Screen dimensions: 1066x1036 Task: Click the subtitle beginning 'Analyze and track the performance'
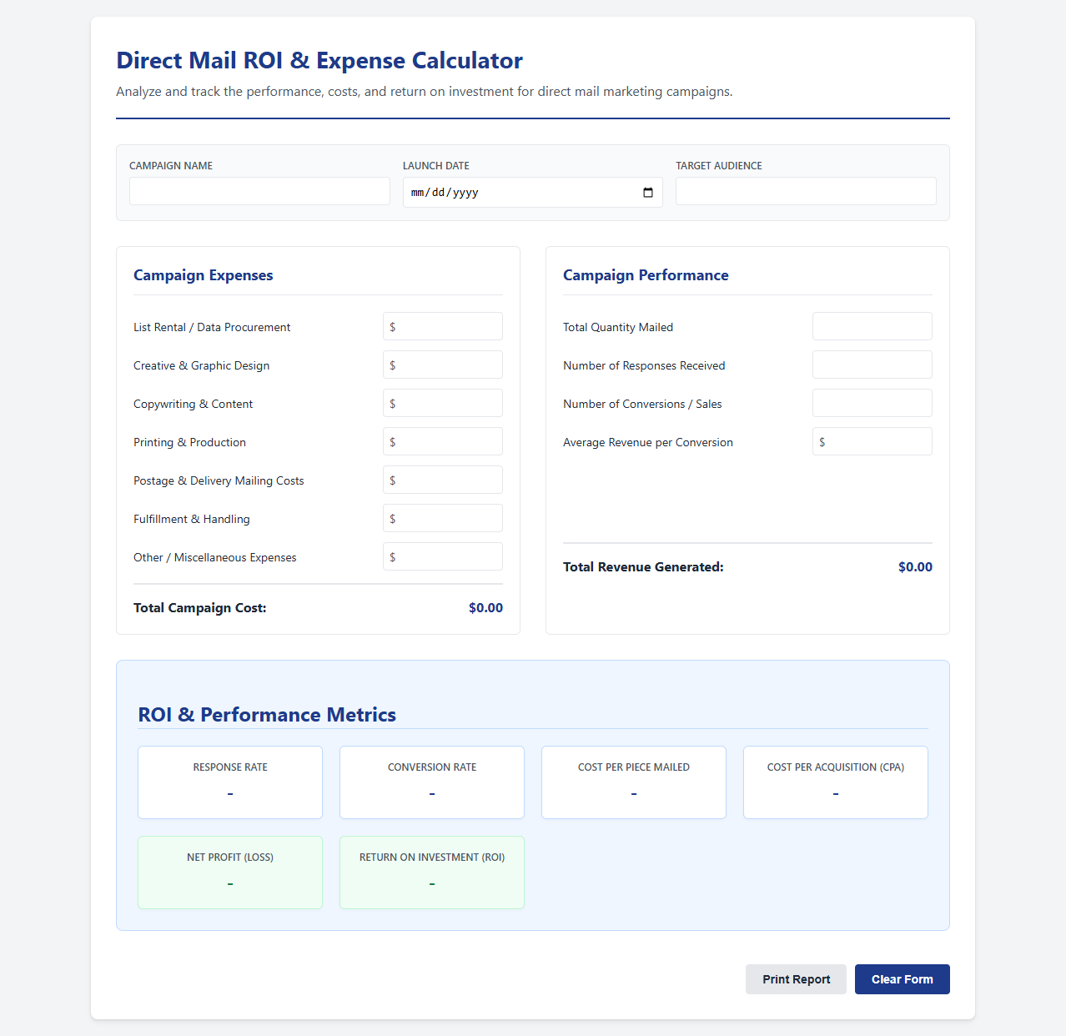[425, 92]
